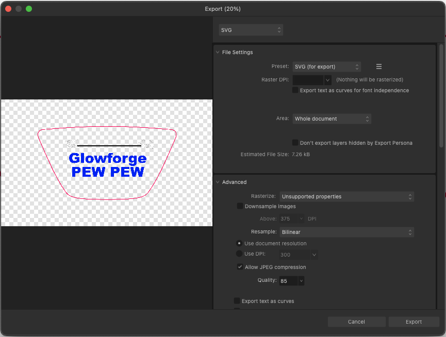Image resolution: width=446 pixels, height=337 pixels.
Task: Change the Area from Whole document
Action: coord(332,119)
